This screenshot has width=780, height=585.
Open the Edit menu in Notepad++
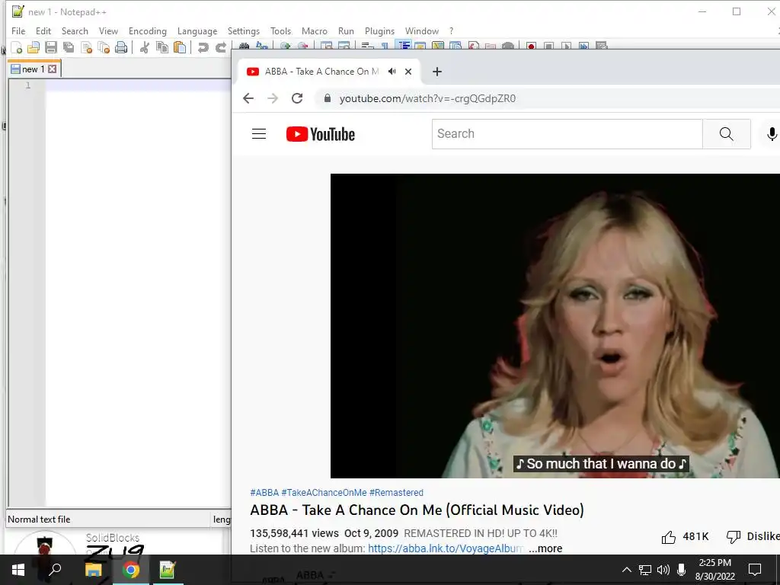[43, 30]
